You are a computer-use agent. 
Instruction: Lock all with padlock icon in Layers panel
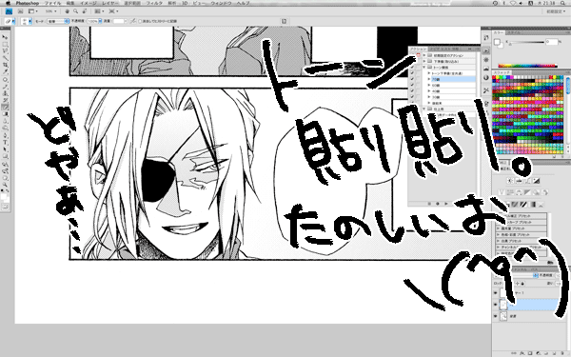(522, 283)
